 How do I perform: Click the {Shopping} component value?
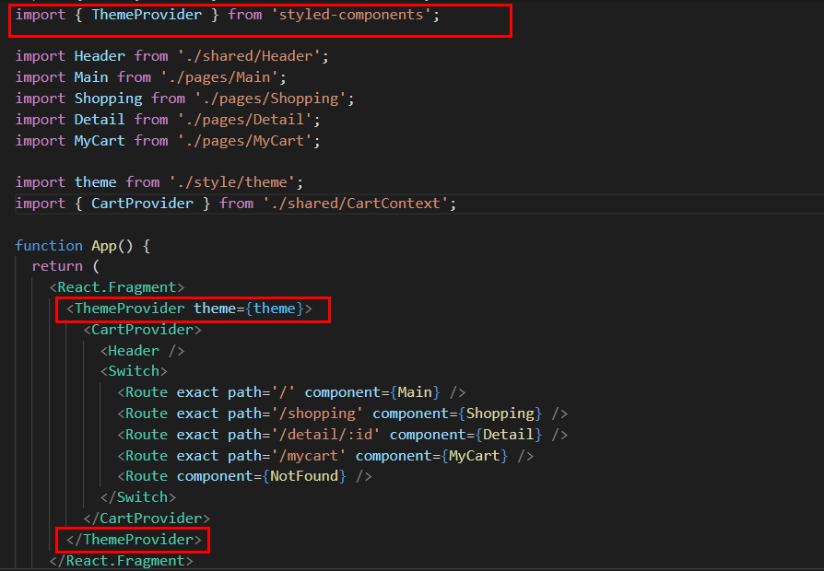500,414
